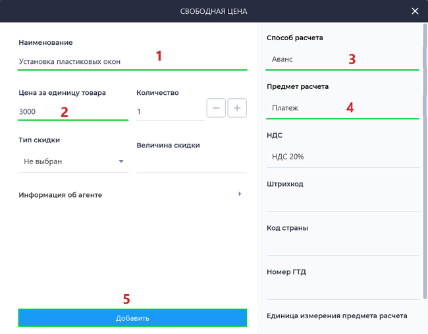
Task: Close the Свободная цена dialog
Action: pyautogui.click(x=415, y=11)
